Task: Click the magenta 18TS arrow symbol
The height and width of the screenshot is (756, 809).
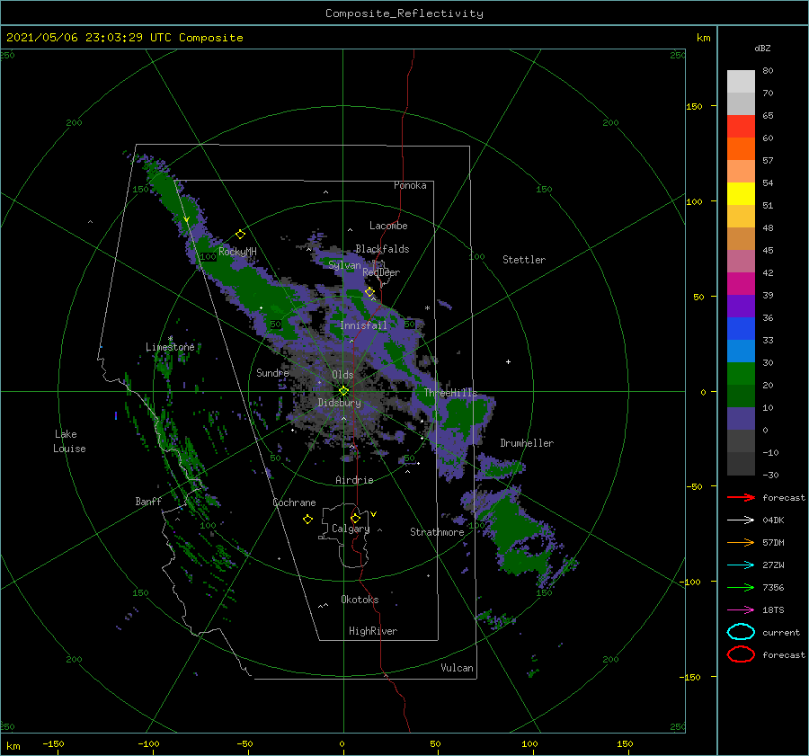Action: [x=741, y=610]
